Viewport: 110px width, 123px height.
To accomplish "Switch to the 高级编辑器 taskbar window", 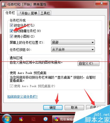I will (x=64, y=119).
